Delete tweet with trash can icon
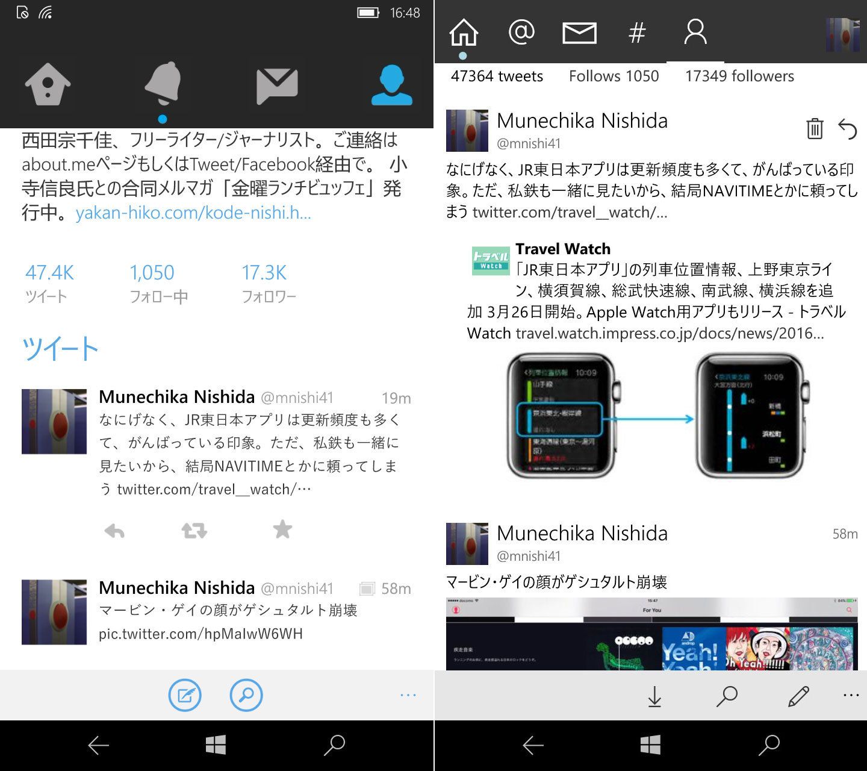 [815, 129]
